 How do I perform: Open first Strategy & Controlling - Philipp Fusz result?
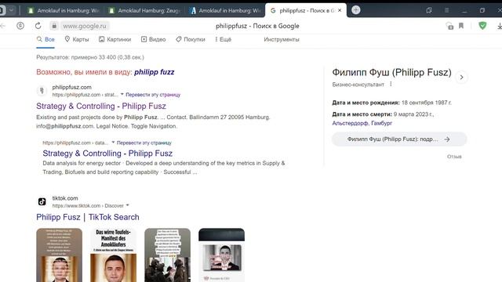point(101,106)
